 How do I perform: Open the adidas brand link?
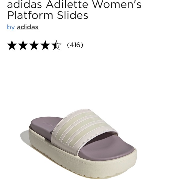(28, 27)
